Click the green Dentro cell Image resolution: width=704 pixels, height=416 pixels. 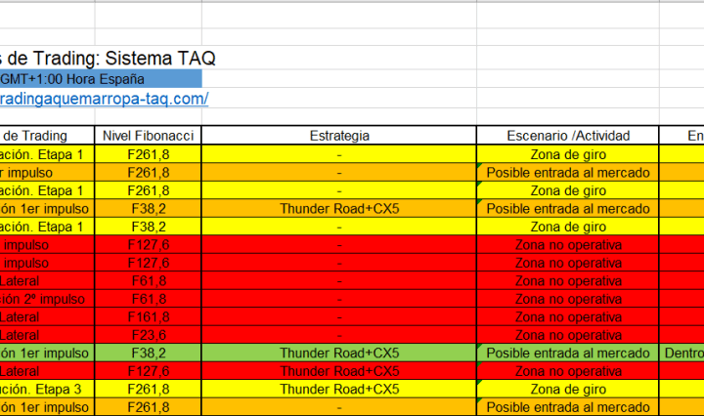[x=682, y=353]
